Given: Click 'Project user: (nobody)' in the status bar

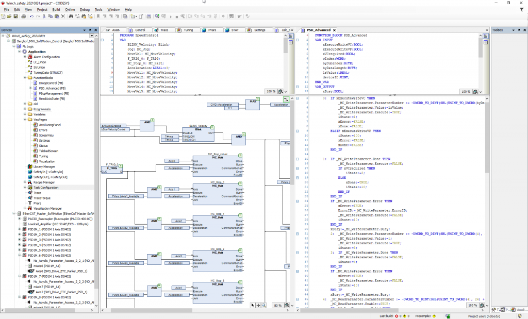Looking at the screenshot, I should (484, 316).
